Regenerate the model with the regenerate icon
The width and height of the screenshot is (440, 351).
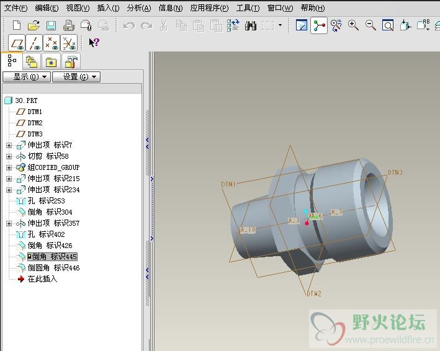tap(233, 25)
